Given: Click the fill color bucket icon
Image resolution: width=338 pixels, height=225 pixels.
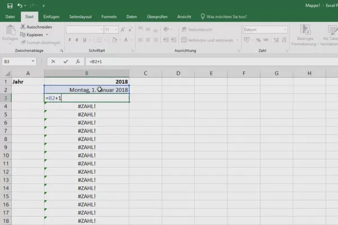Looking at the screenshot, I should (x=114, y=40).
